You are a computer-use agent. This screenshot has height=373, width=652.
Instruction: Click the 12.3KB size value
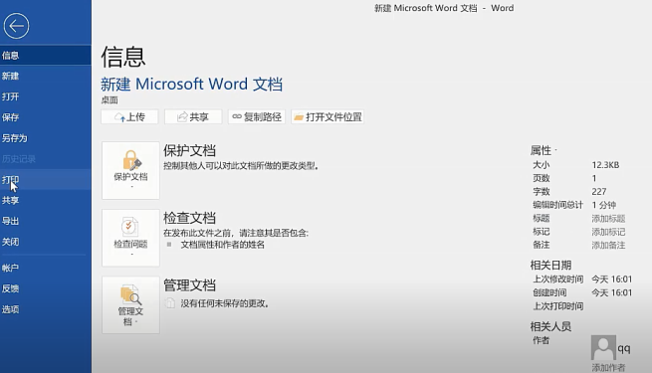coord(605,165)
